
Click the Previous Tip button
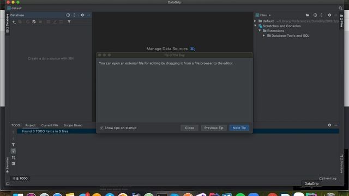(x=214, y=128)
